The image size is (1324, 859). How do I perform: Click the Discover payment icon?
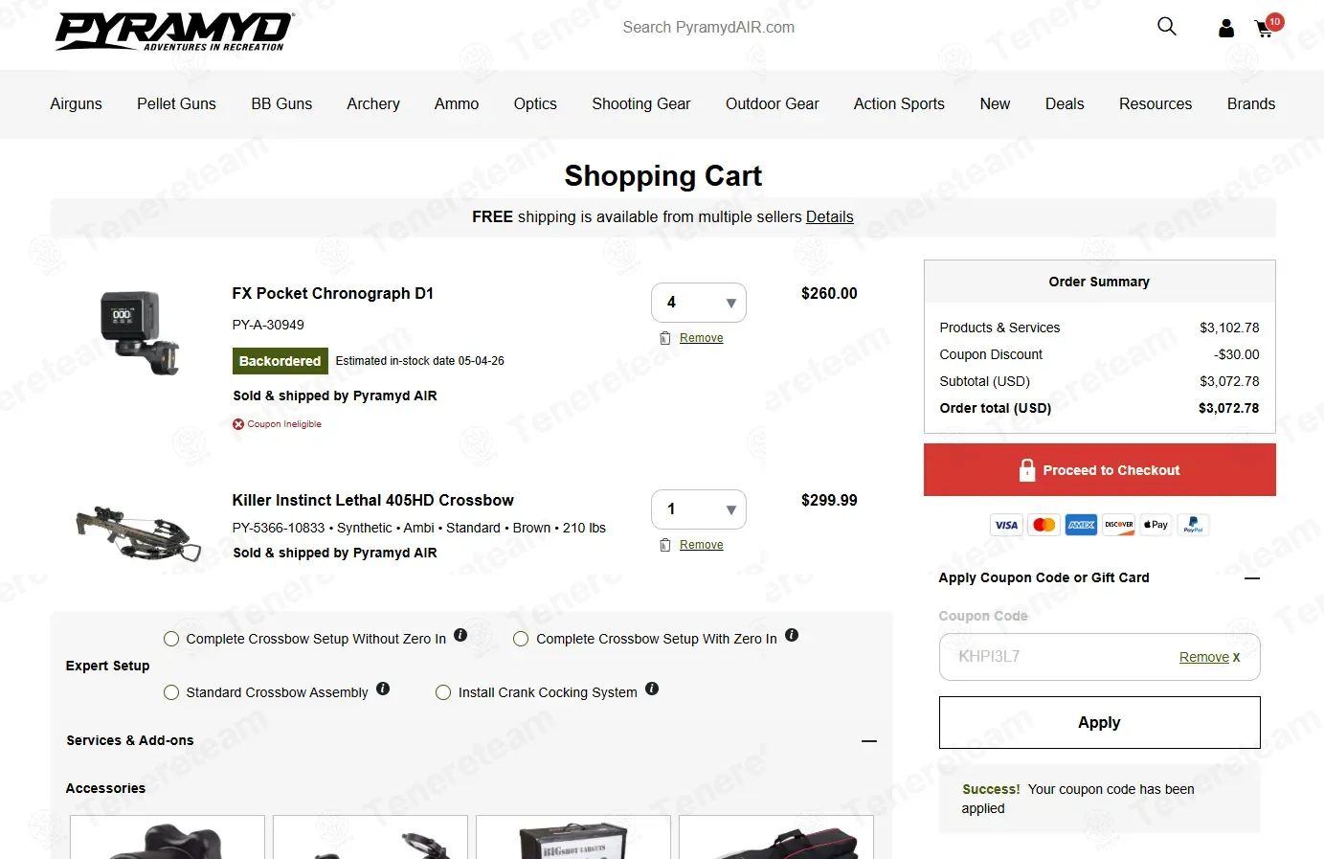click(1118, 525)
